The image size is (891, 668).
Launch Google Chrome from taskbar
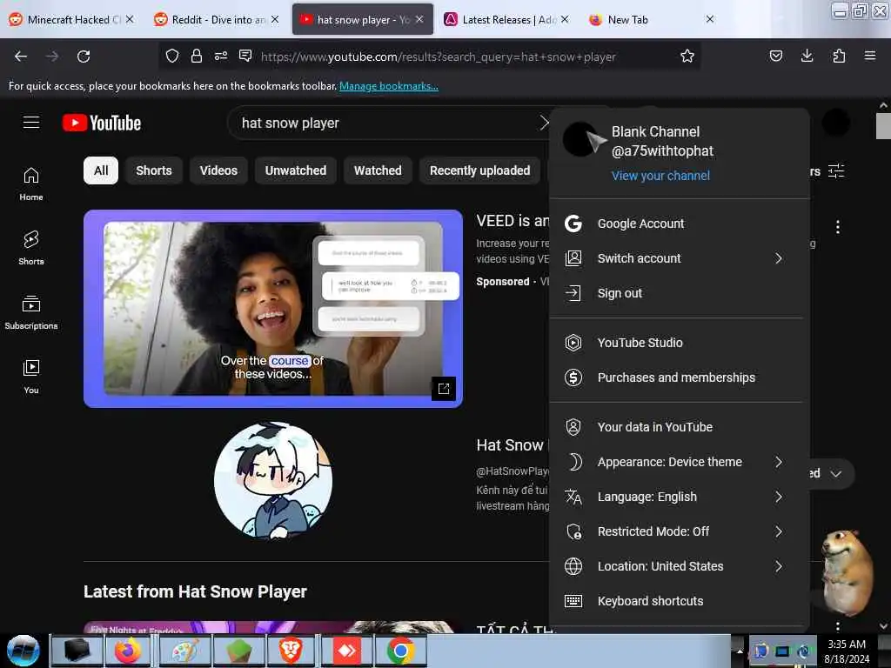pyautogui.click(x=400, y=651)
